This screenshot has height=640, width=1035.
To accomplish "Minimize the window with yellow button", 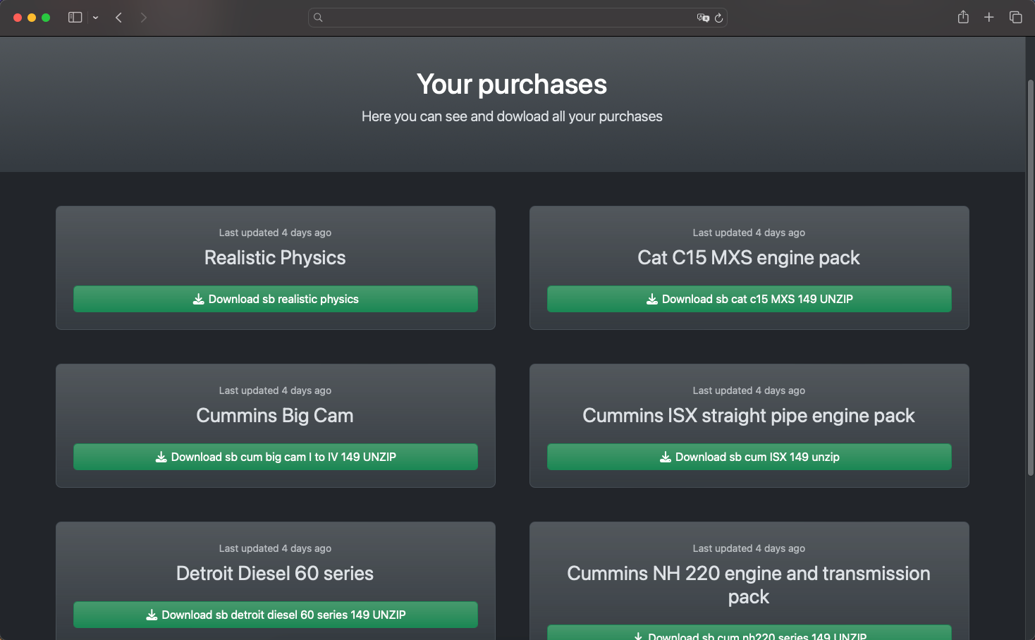I will click(x=32, y=18).
